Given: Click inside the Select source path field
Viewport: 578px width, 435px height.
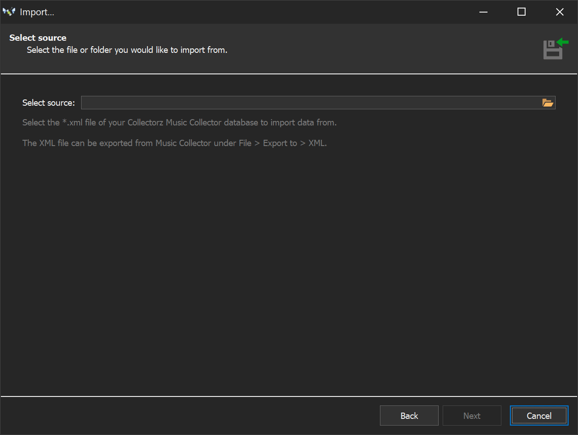Looking at the screenshot, I should pyautogui.click(x=309, y=103).
